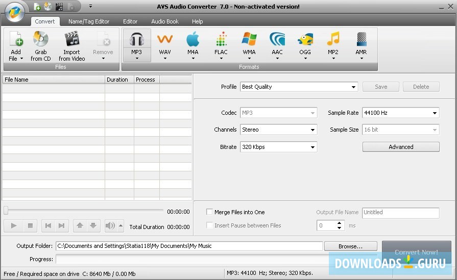The height and width of the screenshot is (280, 457).
Task: Open the Advanced settings button
Action: pyautogui.click(x=401, y=147)
